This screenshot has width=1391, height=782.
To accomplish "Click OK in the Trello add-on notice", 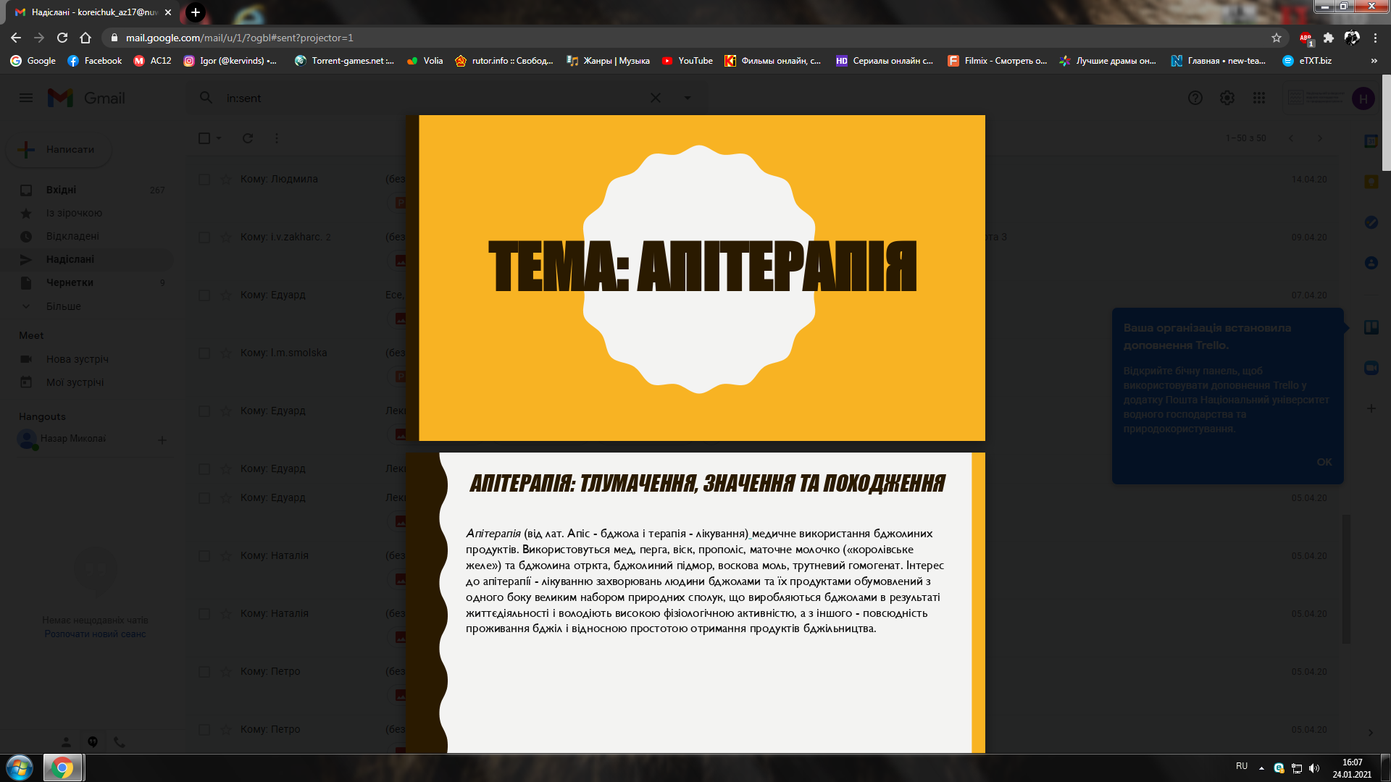I will 1324,462.
